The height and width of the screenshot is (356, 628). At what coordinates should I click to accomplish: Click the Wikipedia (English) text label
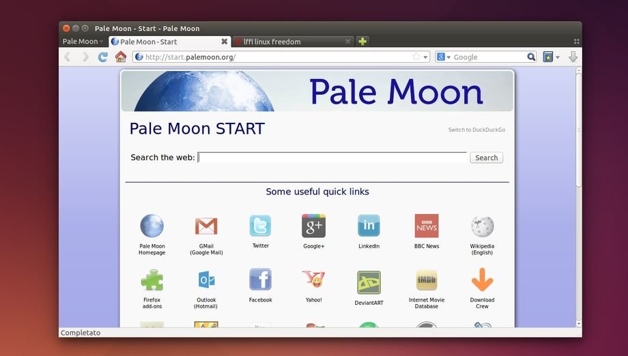(482, 249)
